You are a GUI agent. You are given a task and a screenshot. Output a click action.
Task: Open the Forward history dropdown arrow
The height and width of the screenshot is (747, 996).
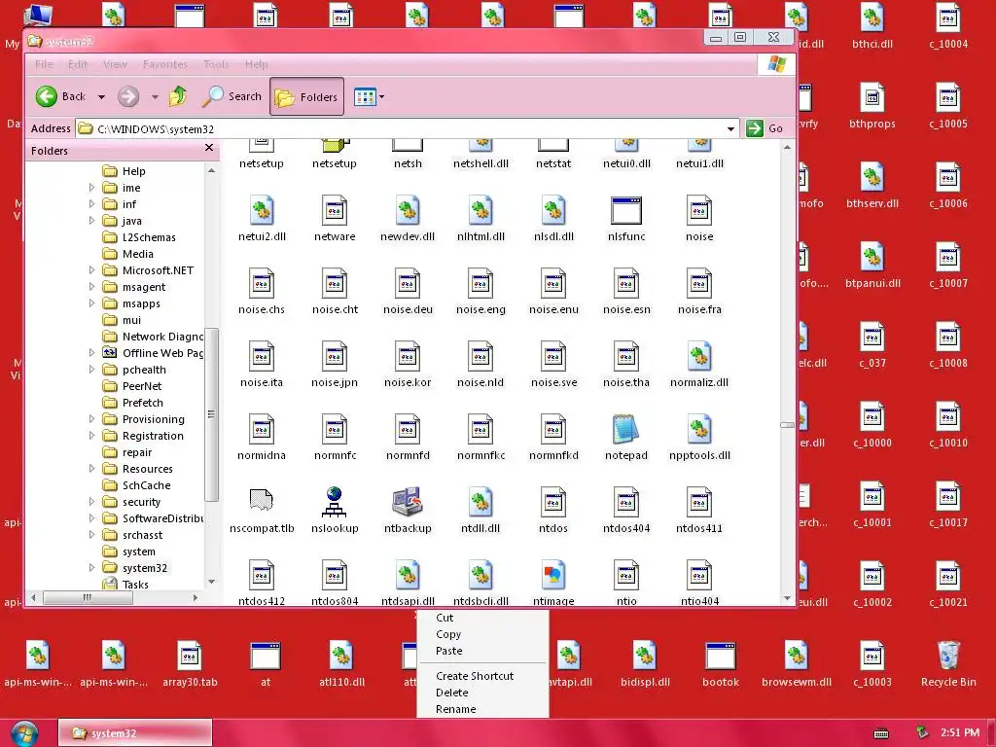[x=155, y=97]
